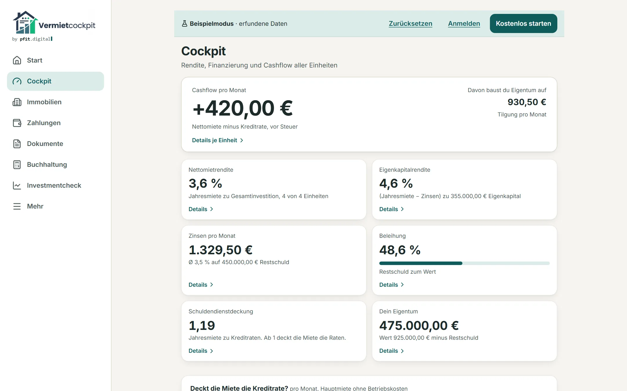This screenshot has width=627, height=391.
Task: Click Zurücksetzen link in banner
Action: click(410, 23)
